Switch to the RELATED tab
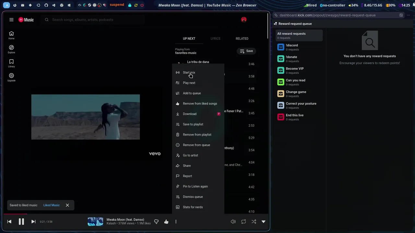 [242, 39]
